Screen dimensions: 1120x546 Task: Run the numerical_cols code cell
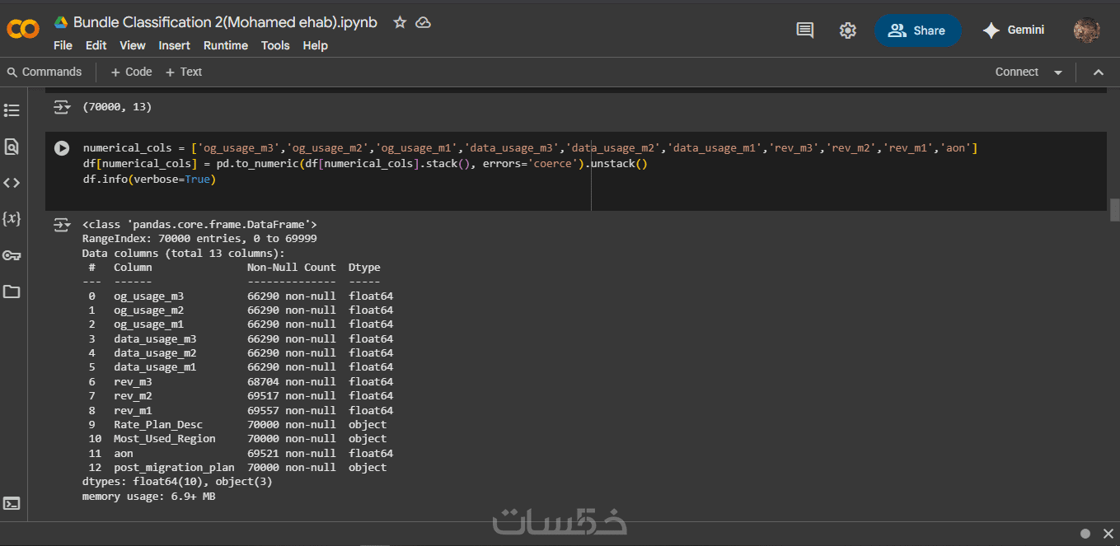click(x=62, y=148)
